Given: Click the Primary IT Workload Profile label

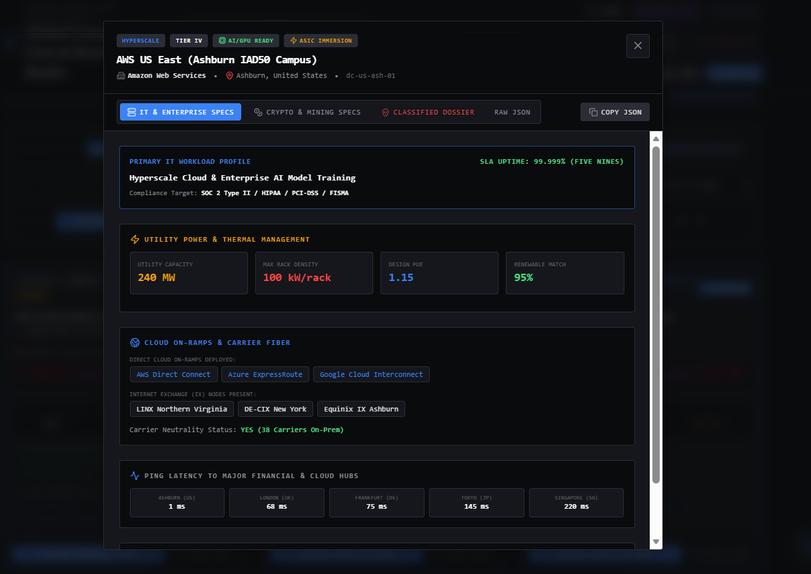Looking at the screenshot, I should (x=190, y=162).
